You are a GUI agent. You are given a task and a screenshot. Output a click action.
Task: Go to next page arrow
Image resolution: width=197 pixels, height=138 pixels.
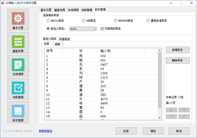point(184,117)
